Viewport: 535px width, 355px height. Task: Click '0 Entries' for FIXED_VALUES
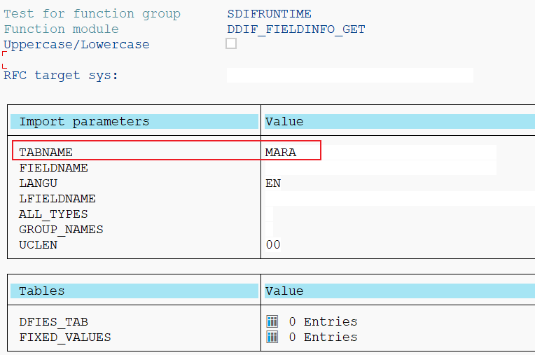click(323, 337)
